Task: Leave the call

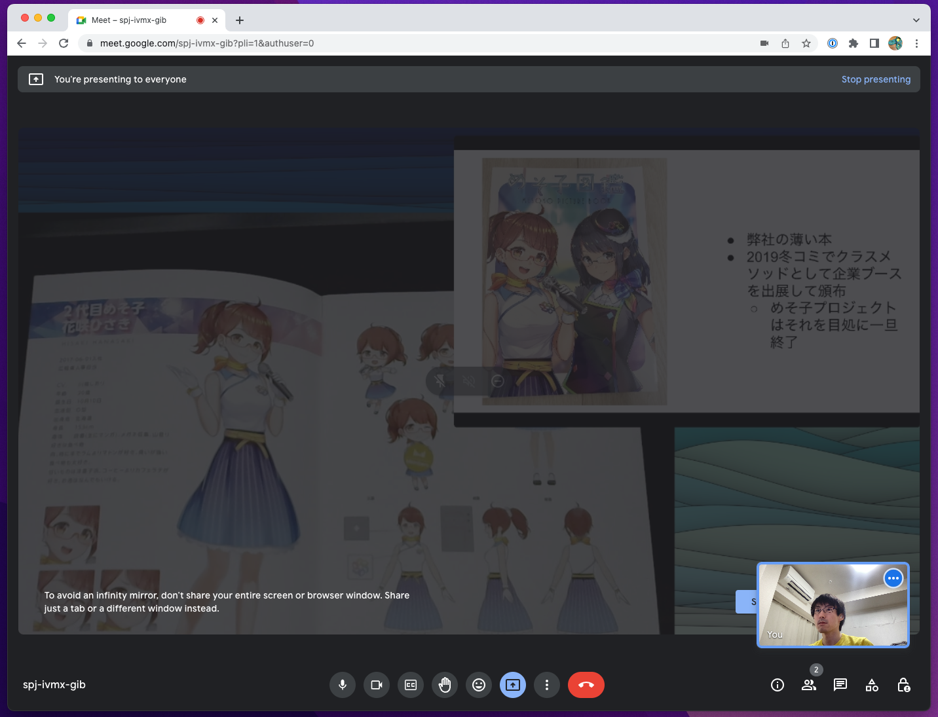Action: point(586,685)
